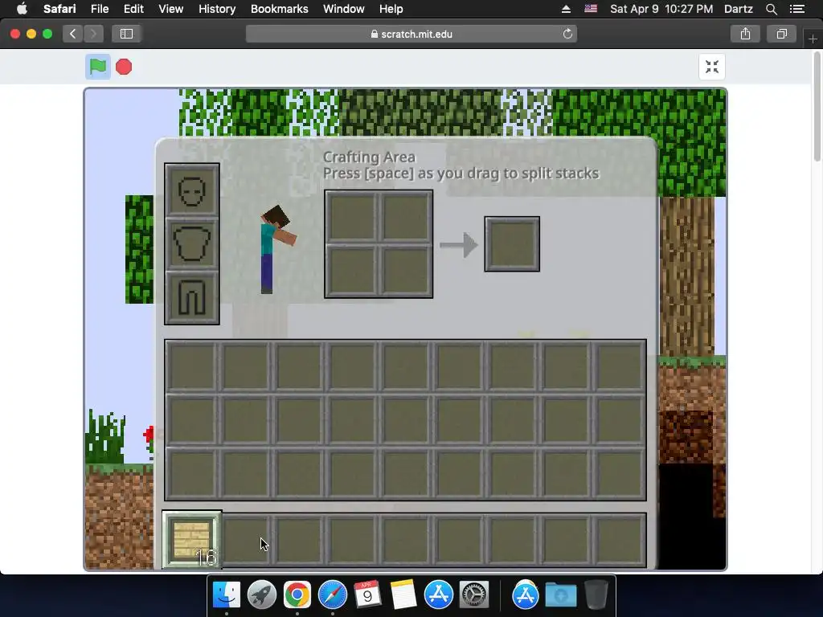Open the Dartz user menu
The width and height of the screenshot is (823, 617).
(739, 9)
